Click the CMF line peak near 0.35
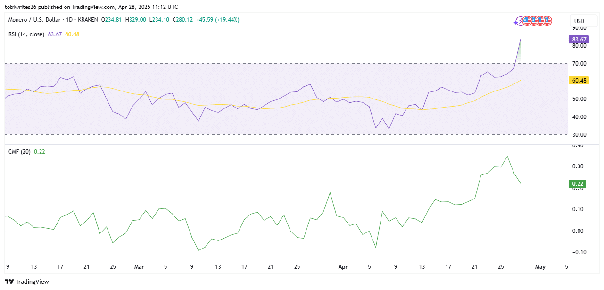 (507, 157)
